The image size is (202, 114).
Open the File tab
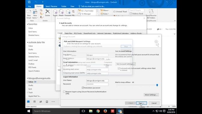point(29,6)
